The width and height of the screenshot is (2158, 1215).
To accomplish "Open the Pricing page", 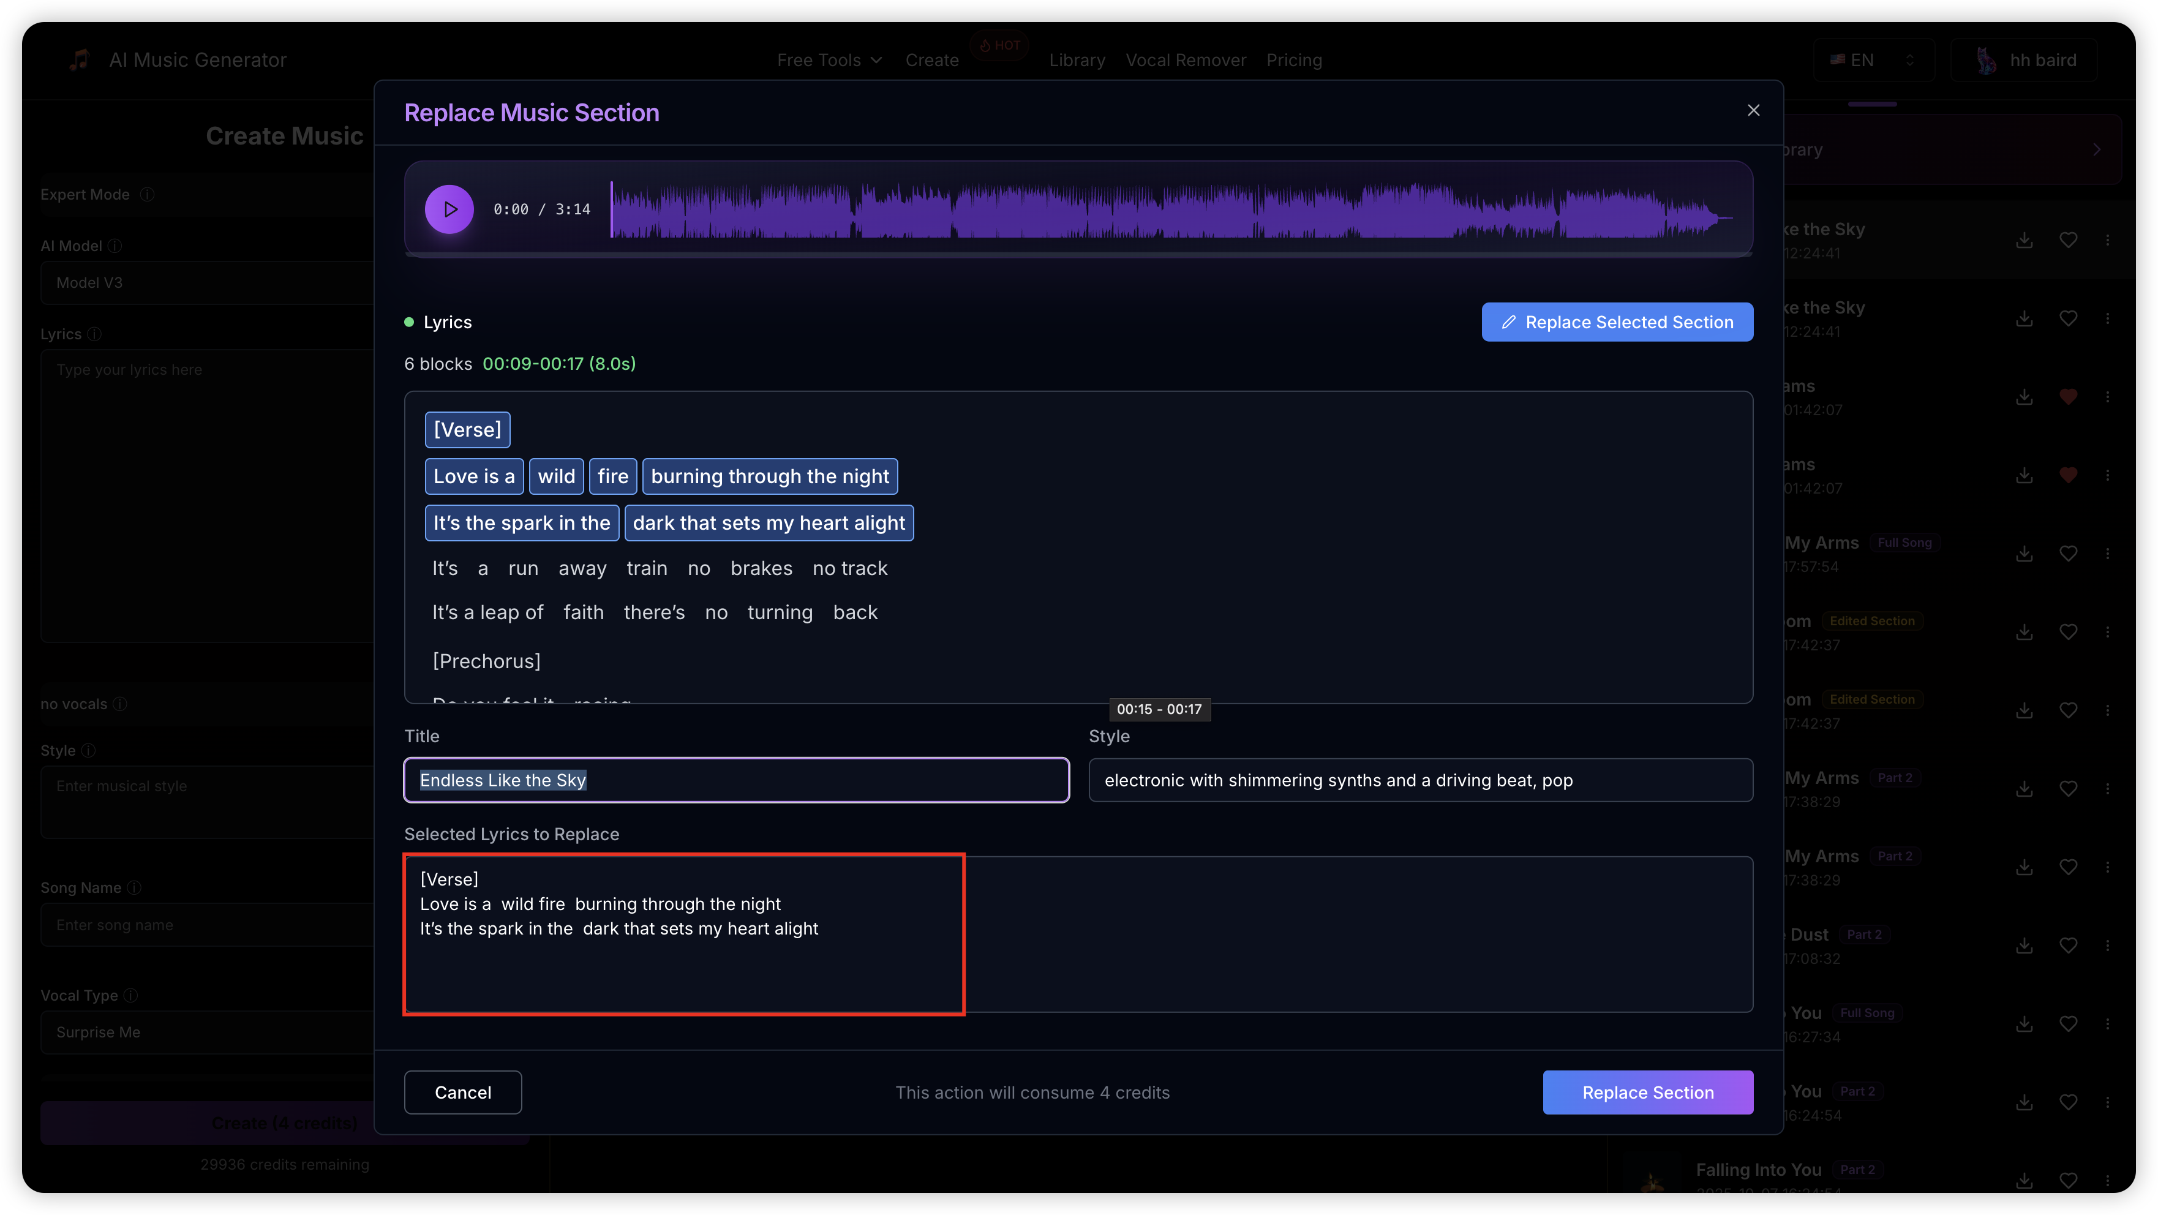I will click(1293, 61).
